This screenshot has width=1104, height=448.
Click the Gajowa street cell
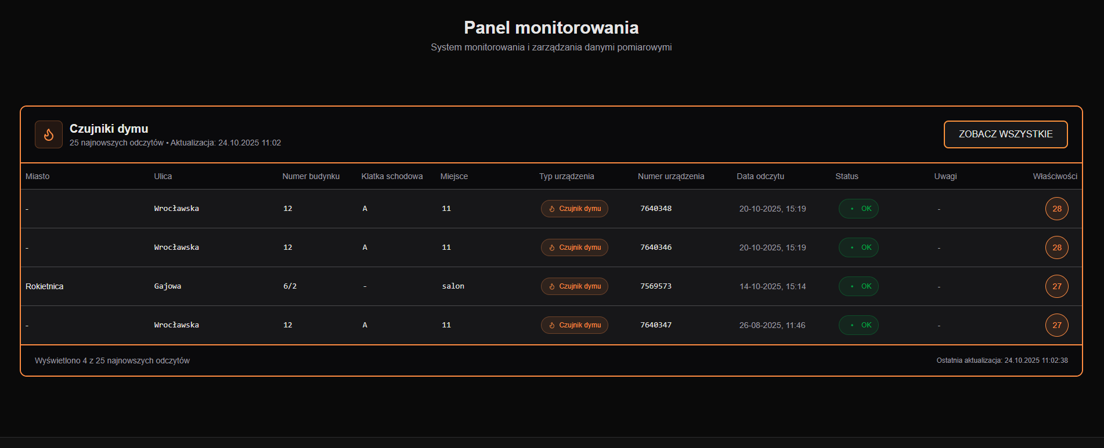tap(168, 286)
